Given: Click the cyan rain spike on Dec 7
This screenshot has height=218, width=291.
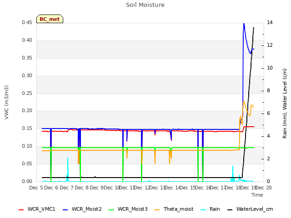Looking at the screenshot, I should [68, 169].
